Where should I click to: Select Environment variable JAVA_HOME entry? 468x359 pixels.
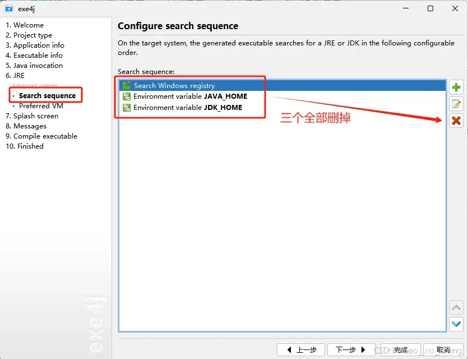tap(282, 96)
